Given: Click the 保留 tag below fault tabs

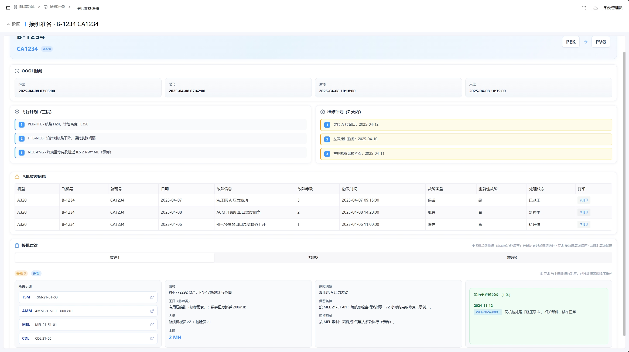Looking at the screenshot, I should tap(36, 273).
